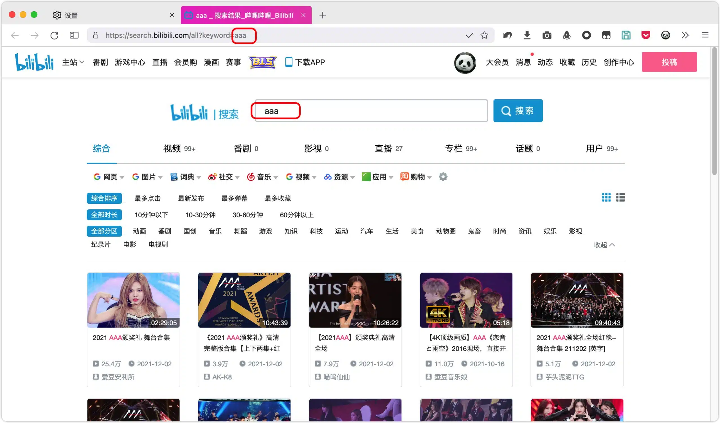The image size is (720, 423).
Task: Click the pink 投稿 button
Action: 669,62
